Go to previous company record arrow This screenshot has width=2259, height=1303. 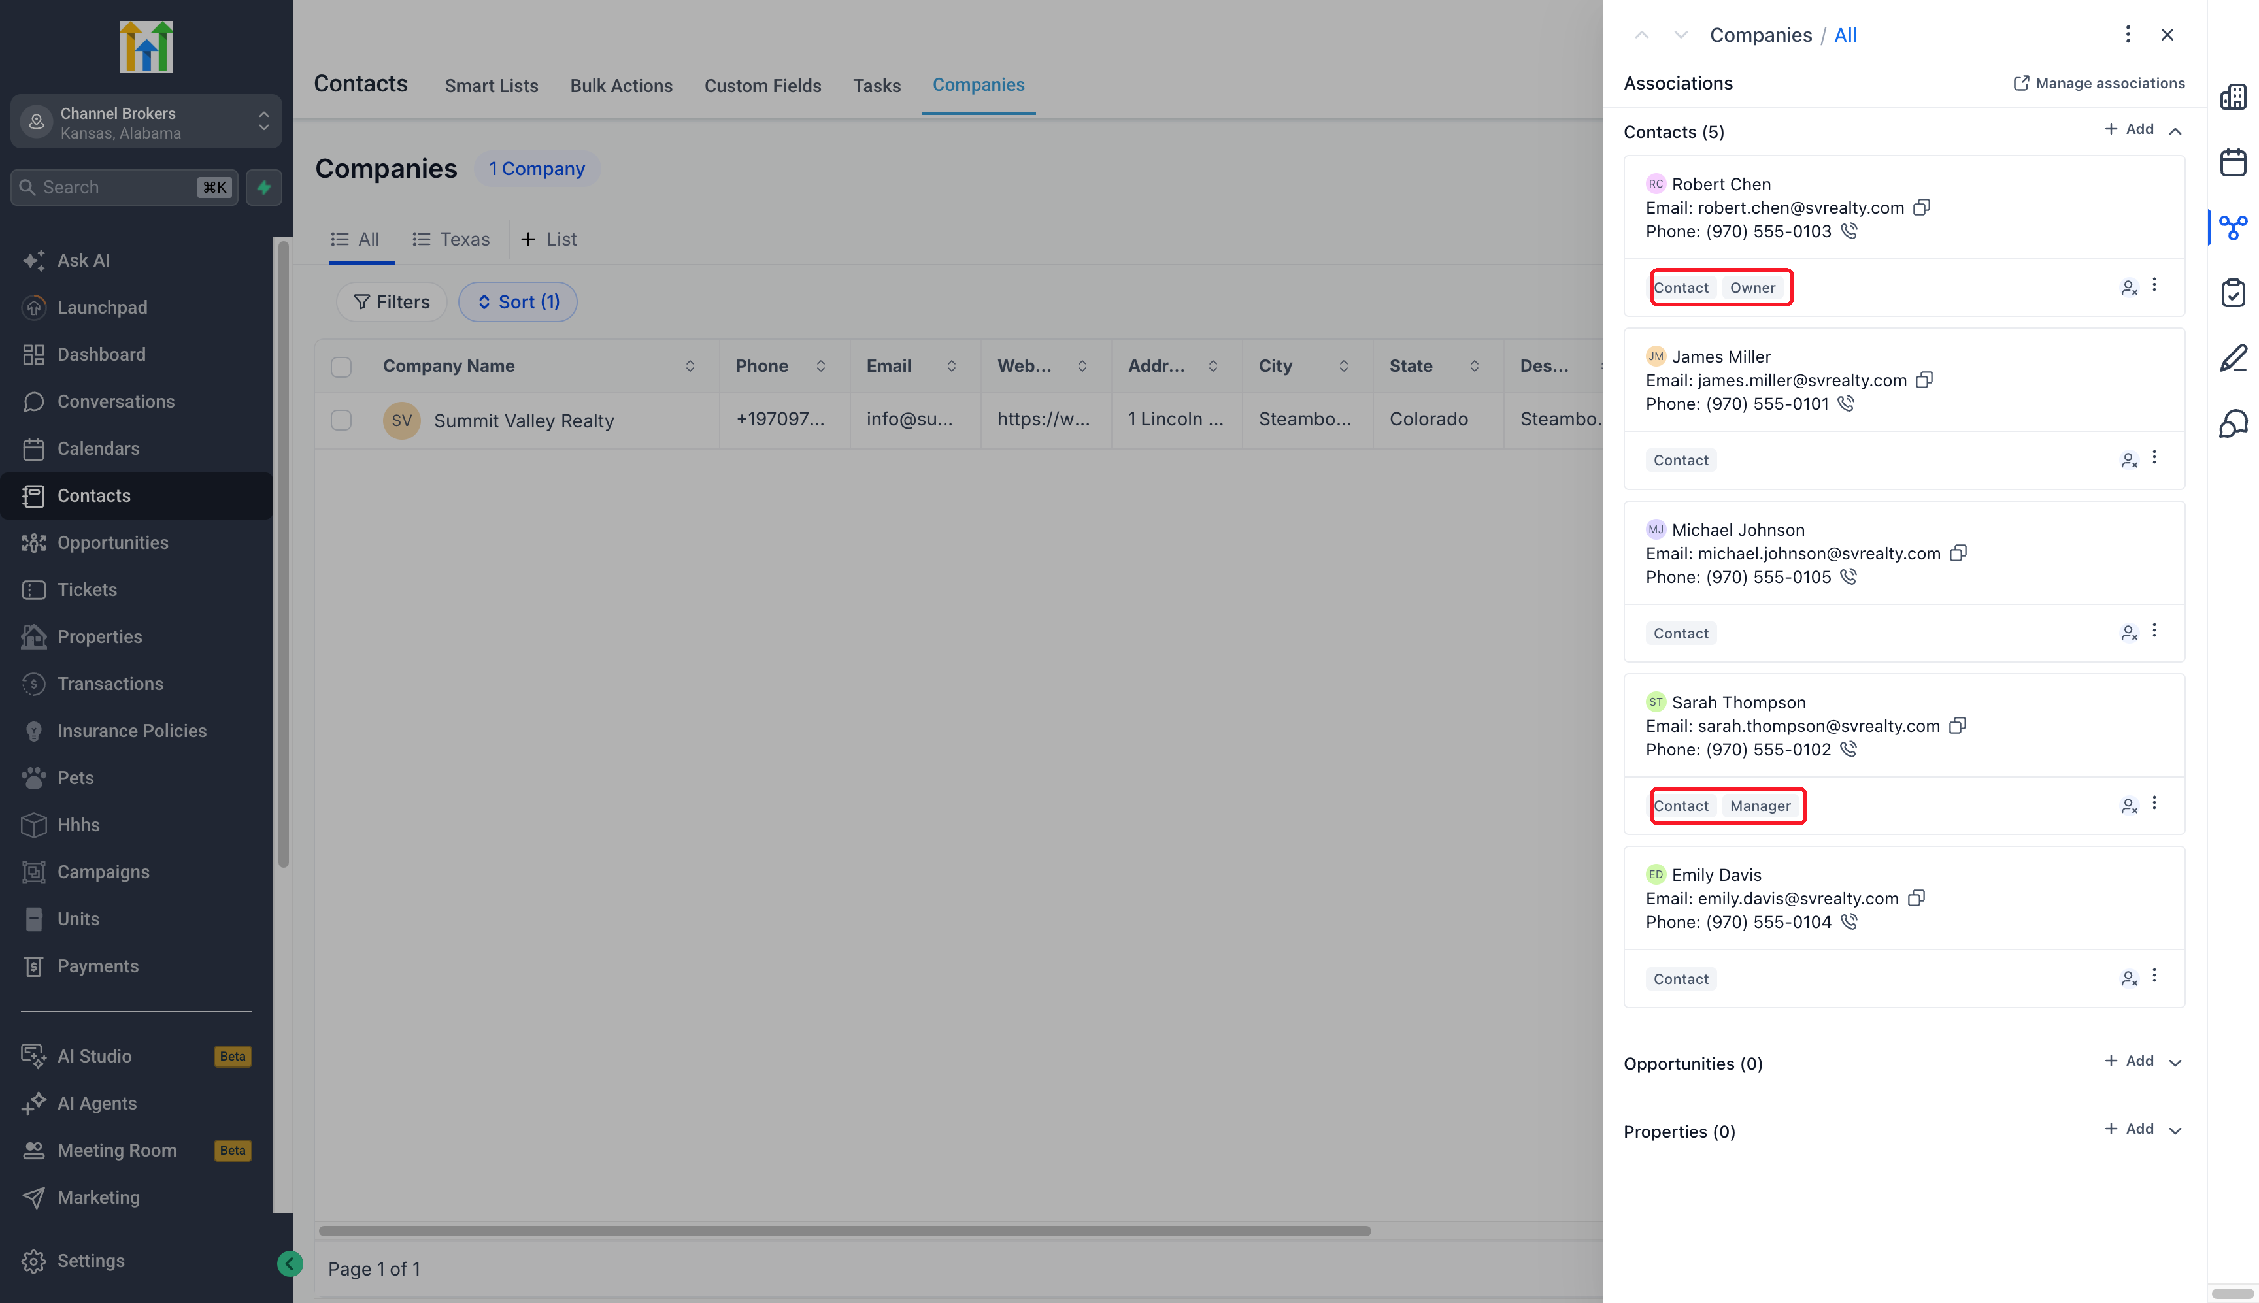1641,35
